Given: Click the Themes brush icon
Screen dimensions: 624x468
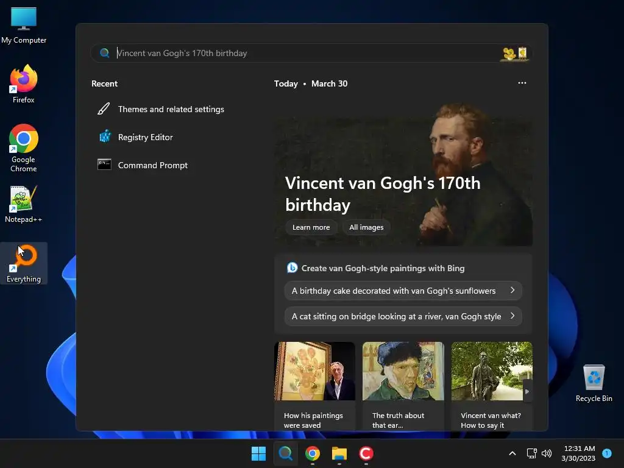Looking at the screenshot, I should click(x=104, y=108).
